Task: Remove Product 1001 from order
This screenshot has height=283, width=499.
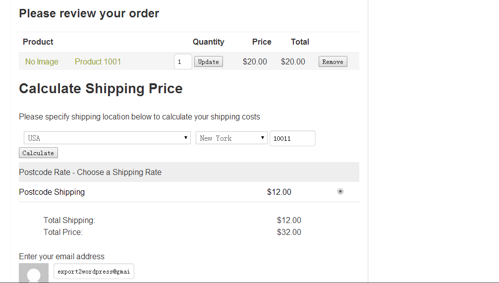Action: pyautogui.click(x=333, y=62)
